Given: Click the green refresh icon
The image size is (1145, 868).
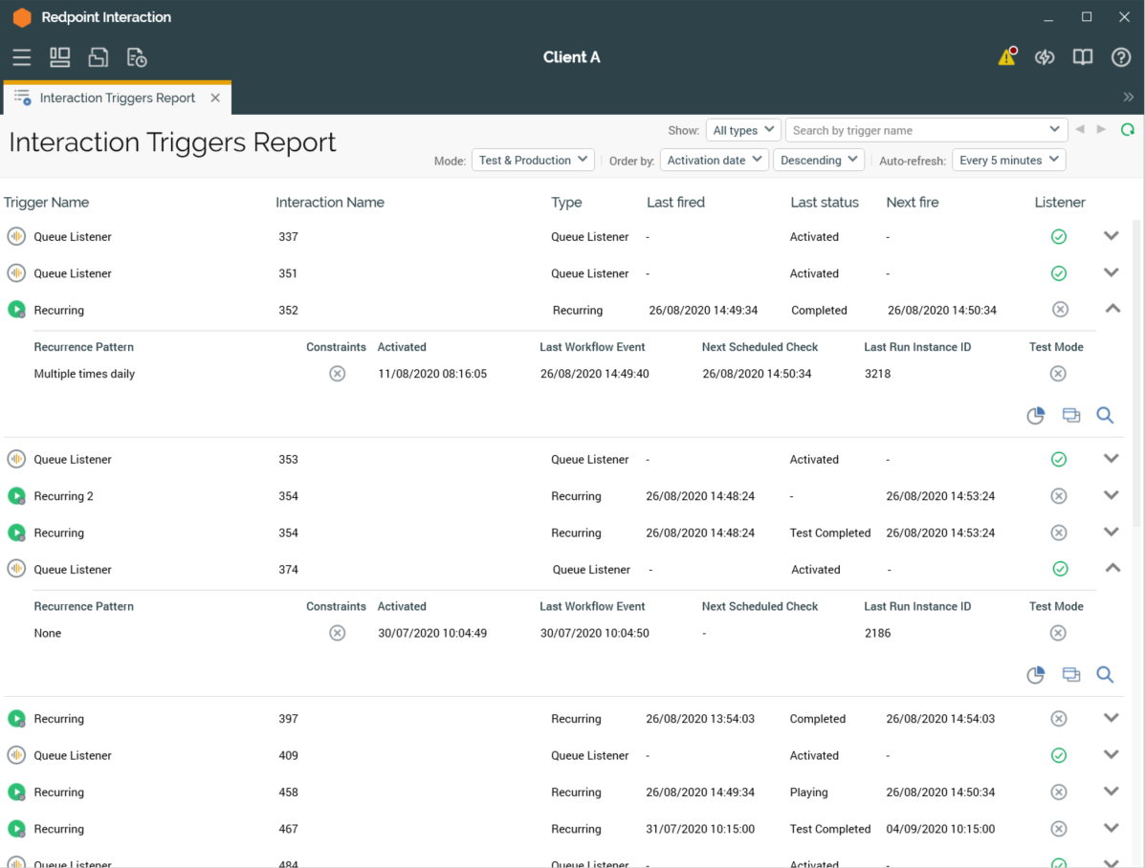Looking at the screenshot, I should [x=1128, y=130].
